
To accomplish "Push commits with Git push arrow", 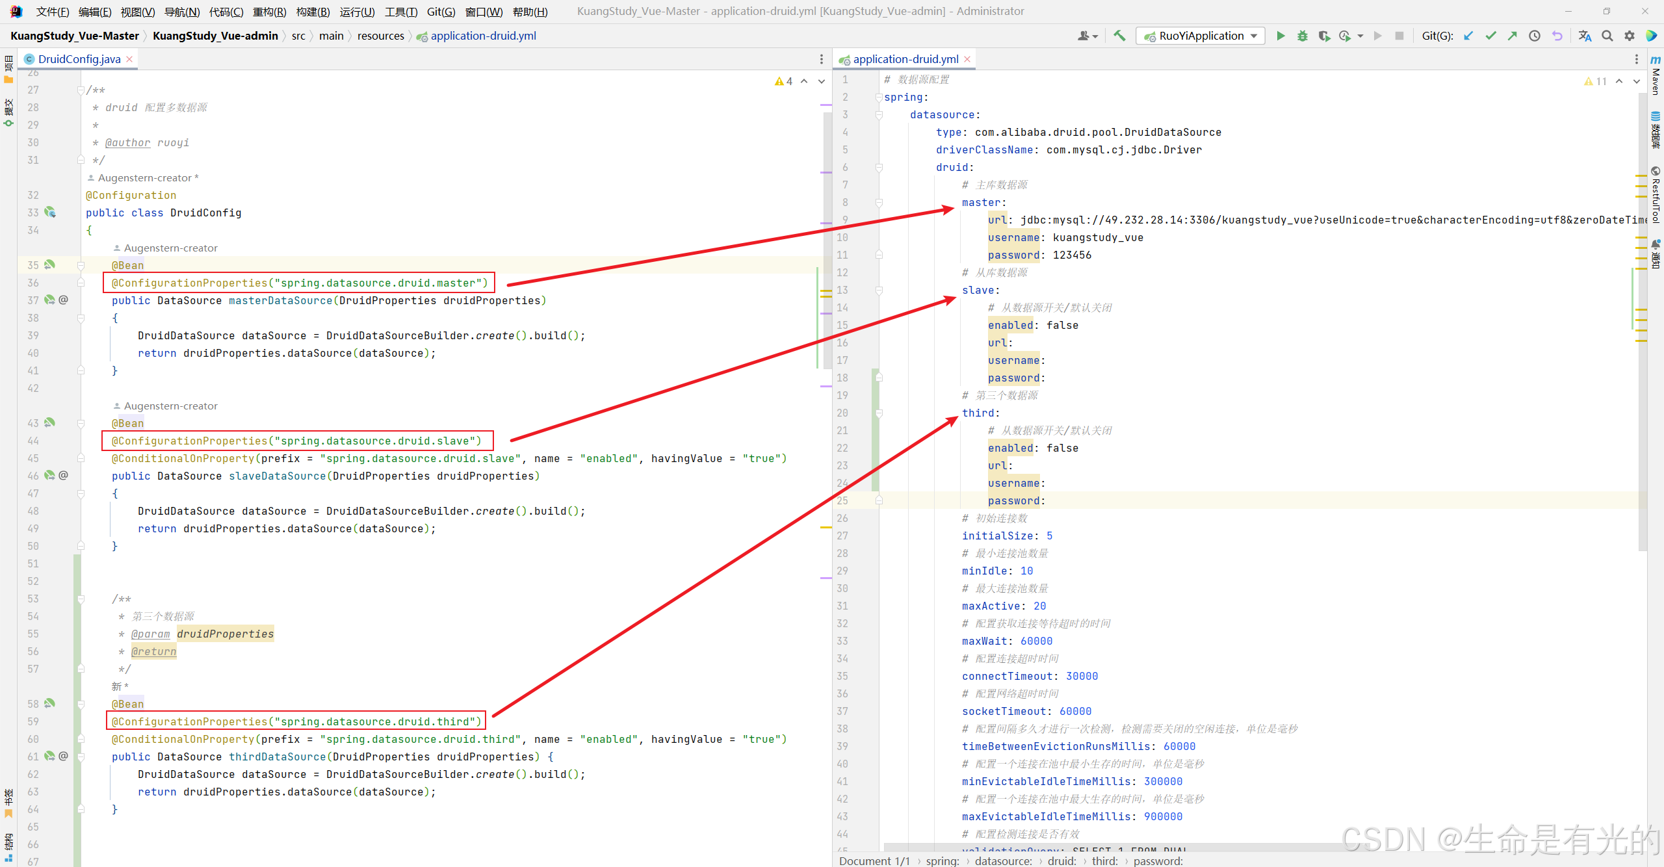I will (x=1513, y=36).
